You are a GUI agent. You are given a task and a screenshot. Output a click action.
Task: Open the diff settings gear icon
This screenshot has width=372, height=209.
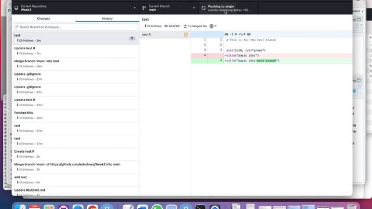(x=212, y=26)
